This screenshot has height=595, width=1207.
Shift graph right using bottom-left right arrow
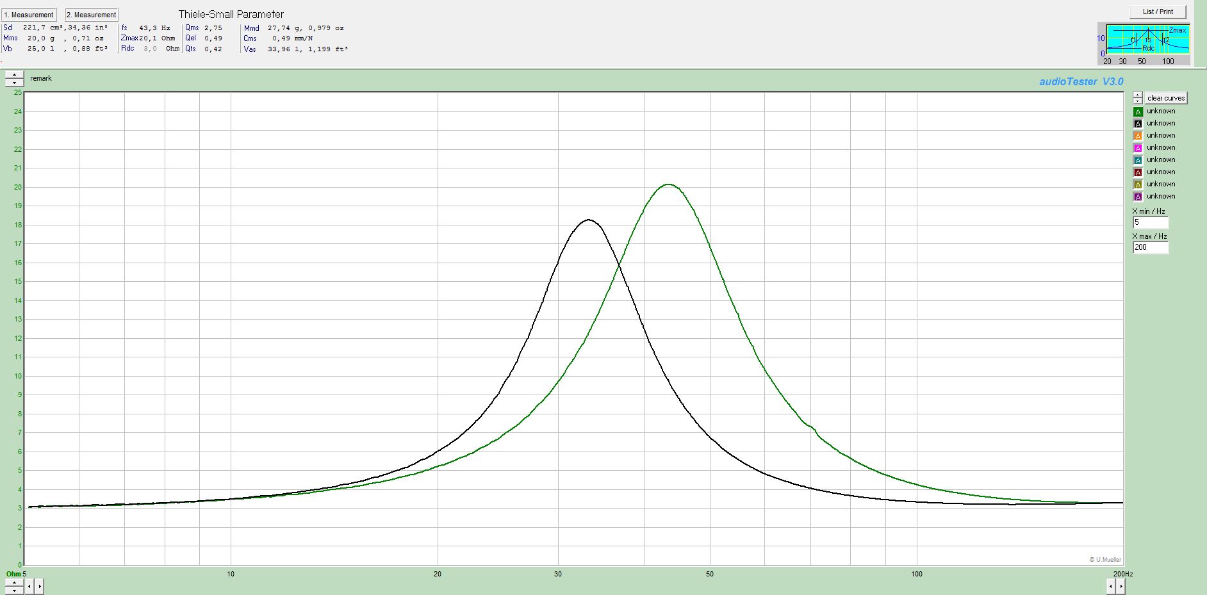(39, 586)
